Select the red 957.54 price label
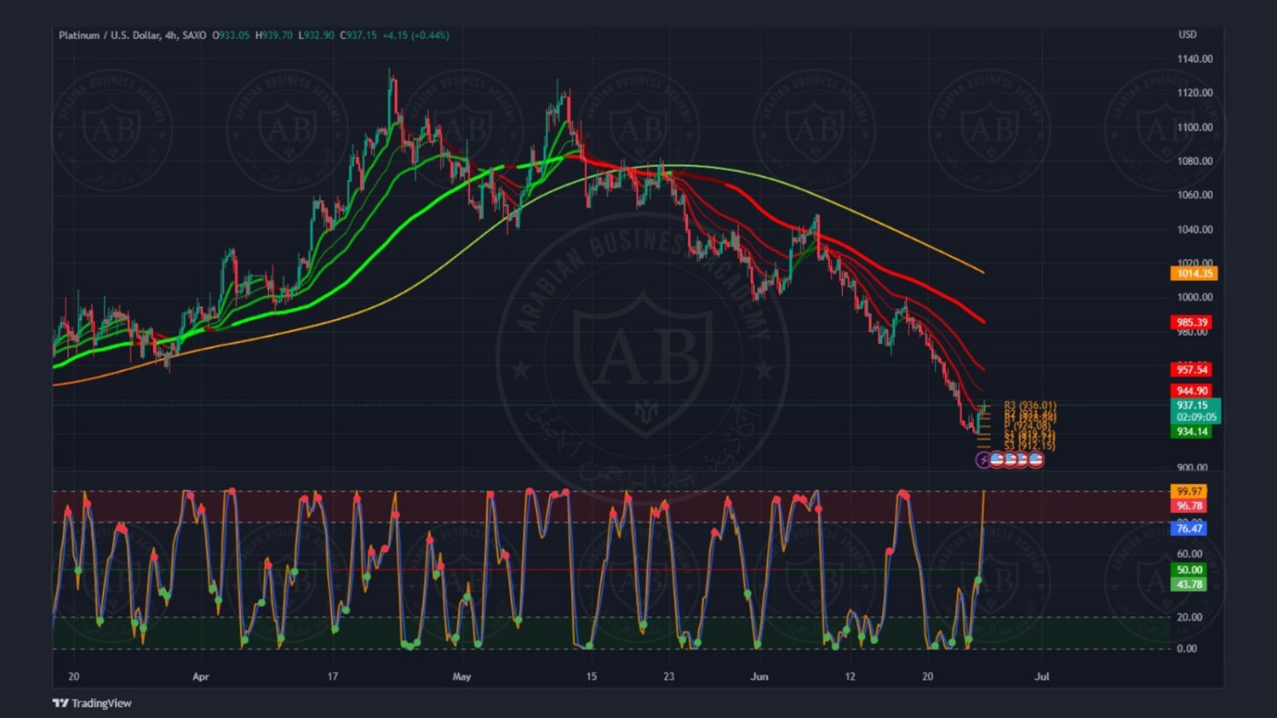1277x718 pixels. [1192, 369]
